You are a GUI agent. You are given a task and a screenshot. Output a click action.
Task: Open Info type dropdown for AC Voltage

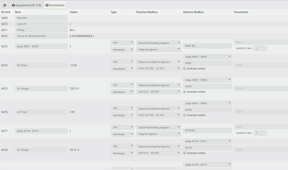(122, 85)
